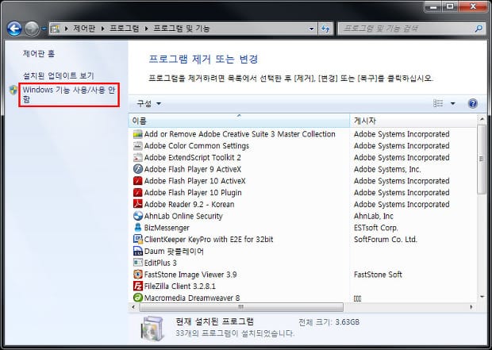This screenshot has width=492, height=350.
Task: Click the back navigation arrow button
Action: 14,29
